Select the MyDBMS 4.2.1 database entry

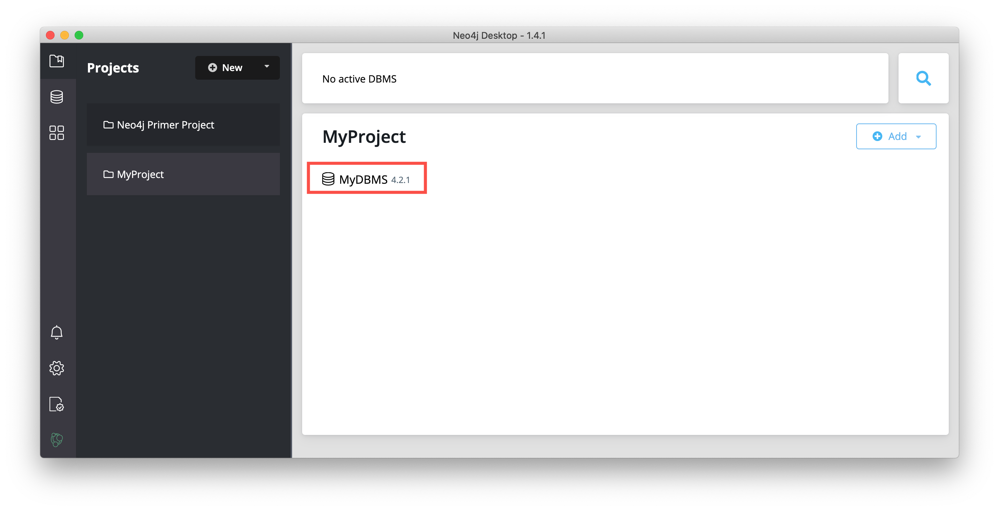[x=366, y=179]
